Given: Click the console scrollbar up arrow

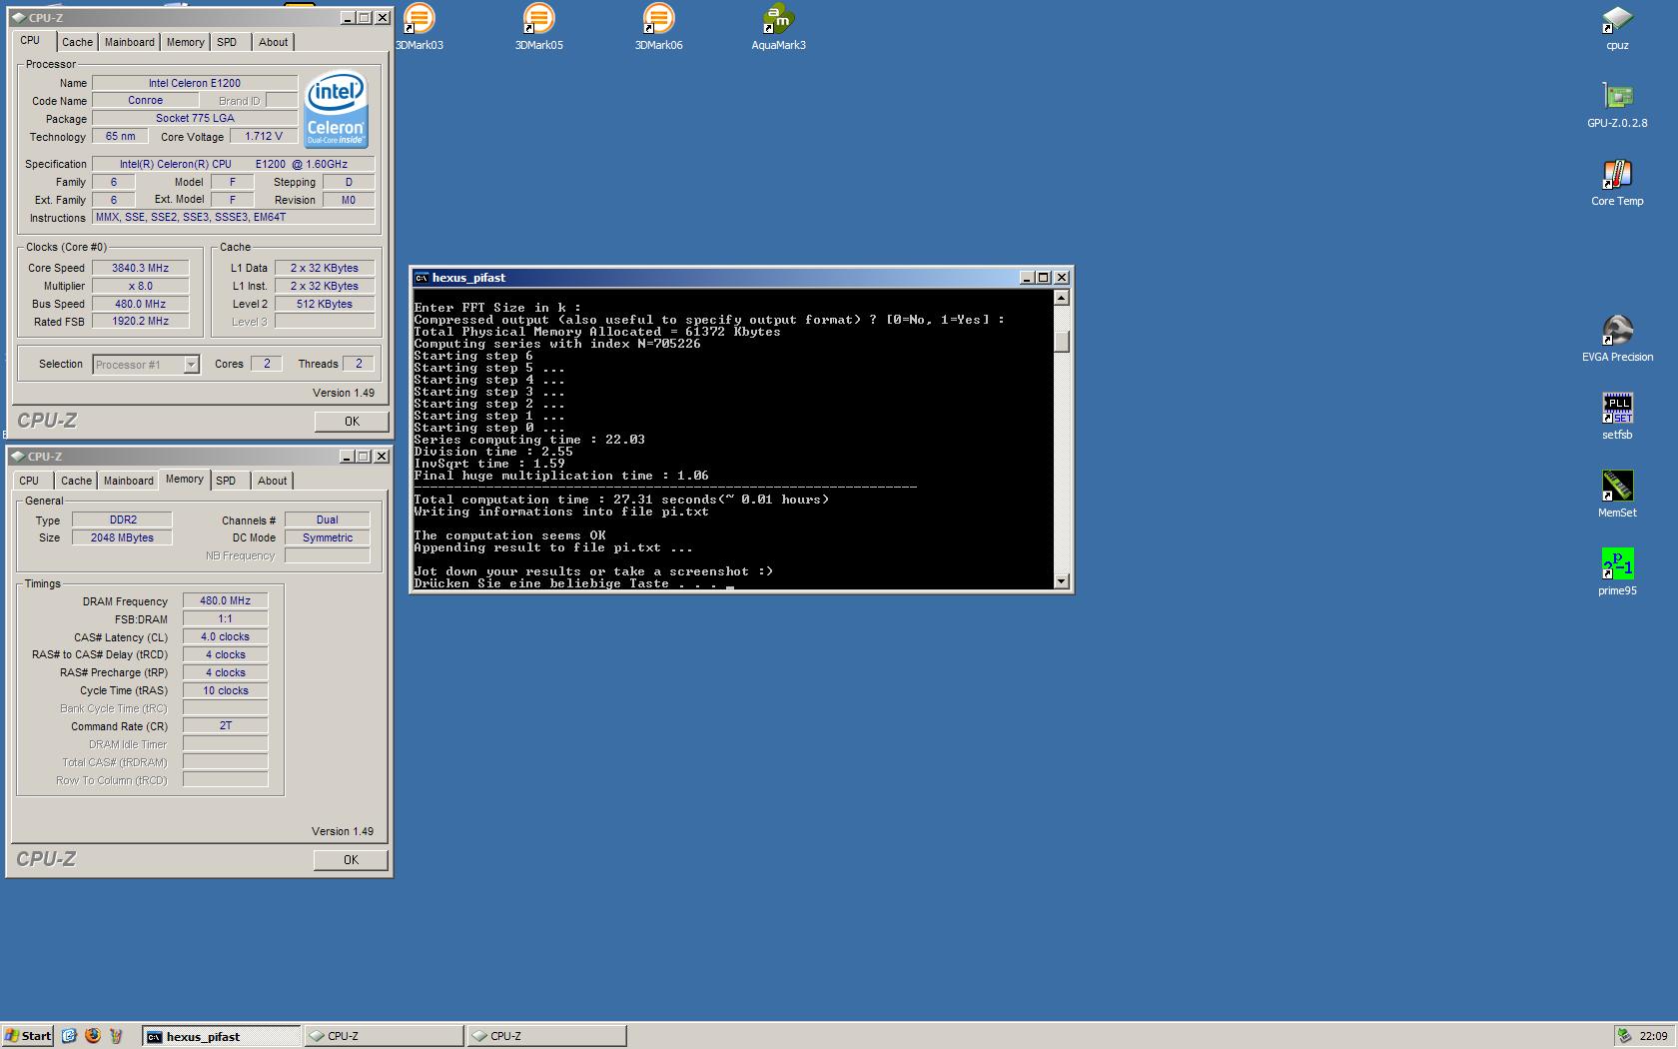Looking at the screenshot, I should (1062, 298).
